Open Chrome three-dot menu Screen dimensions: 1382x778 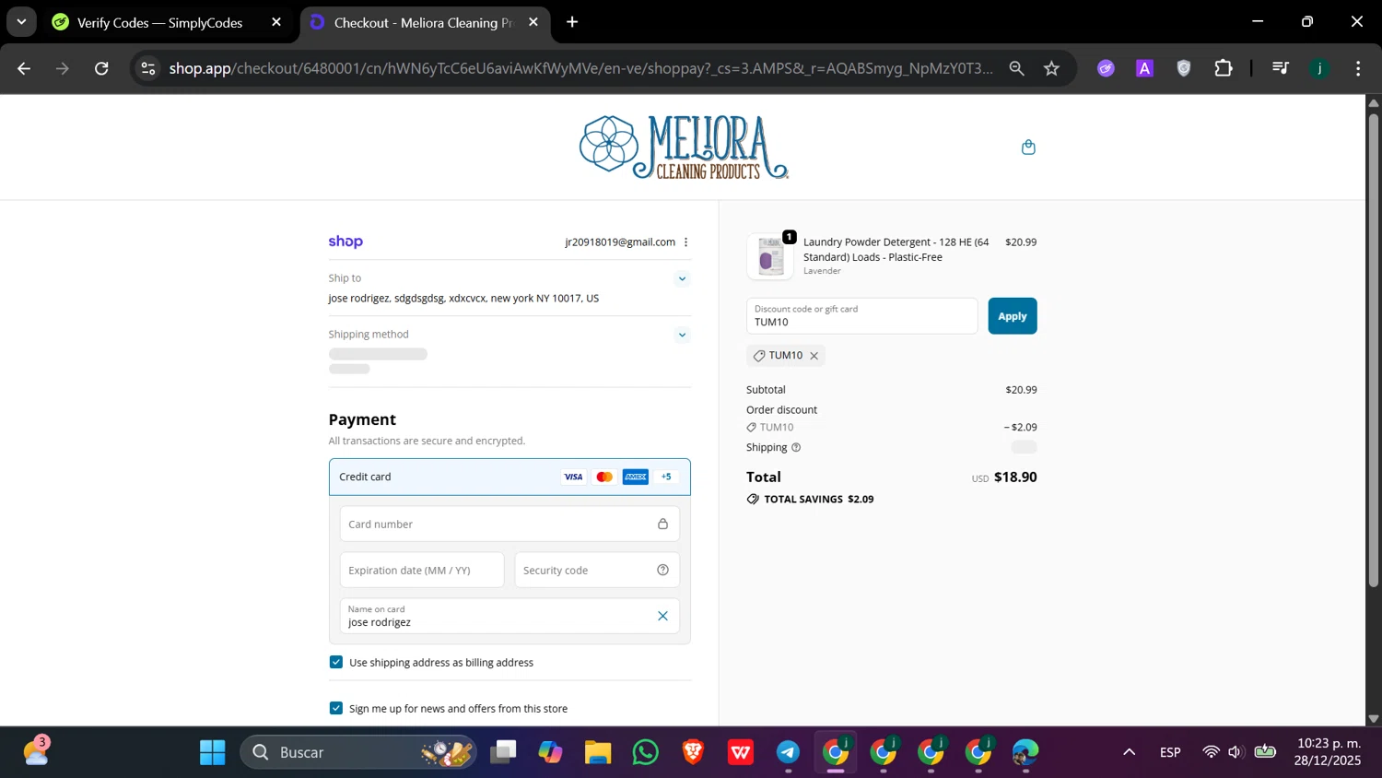1358,68
